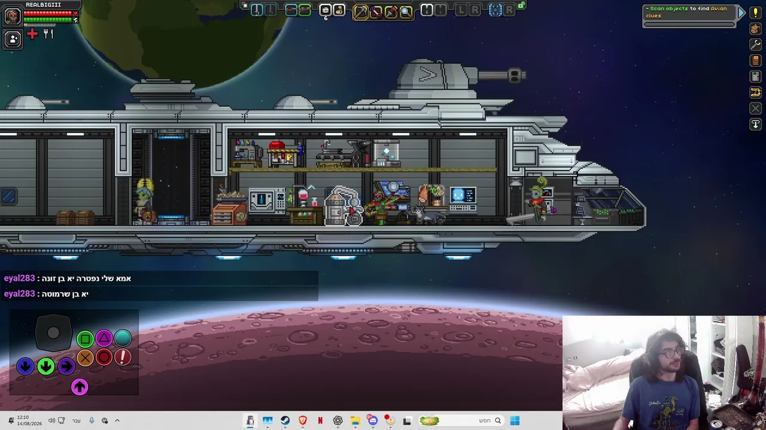Click the red plus status icon

coord(32,35)
